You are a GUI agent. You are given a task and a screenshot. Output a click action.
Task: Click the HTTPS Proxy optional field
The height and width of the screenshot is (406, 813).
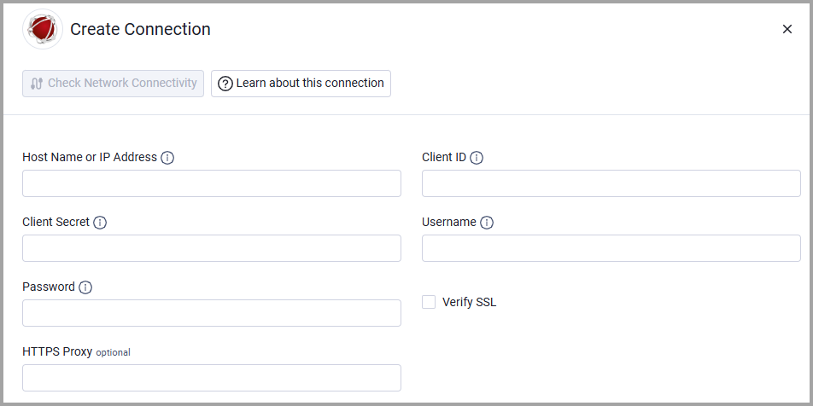211,378
